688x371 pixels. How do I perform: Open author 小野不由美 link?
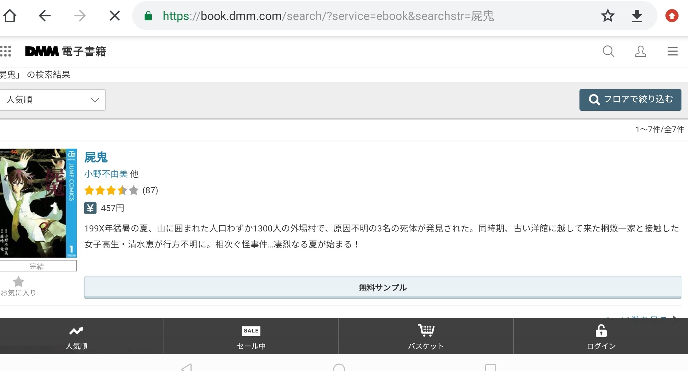(x=106, y=174)
